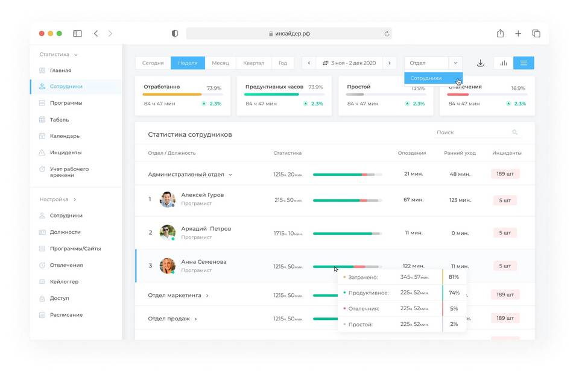Click the privacy shield icon
The height and width of the screenshot is (377, 579).
pyautogui.click(x=175, y=34)
